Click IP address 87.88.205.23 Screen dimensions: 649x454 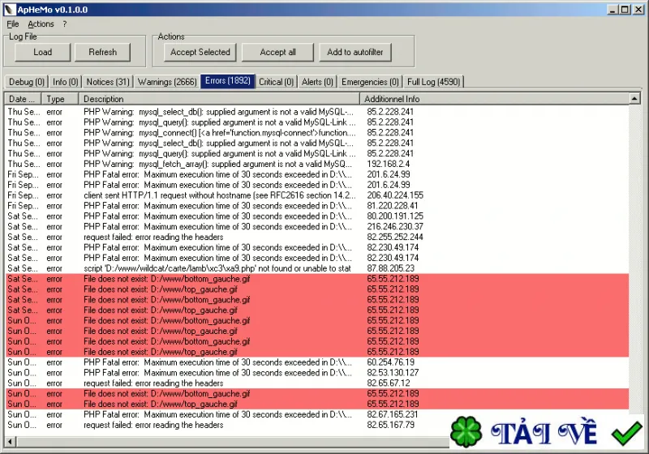point(390,268)
